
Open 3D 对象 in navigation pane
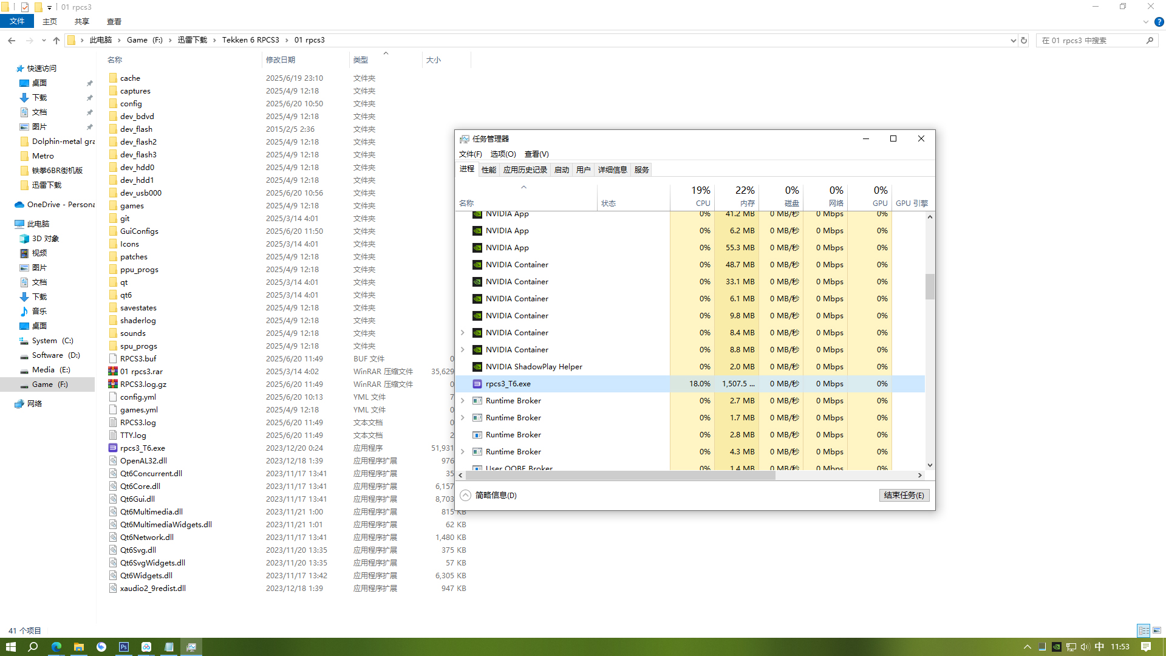pos(45,238)
